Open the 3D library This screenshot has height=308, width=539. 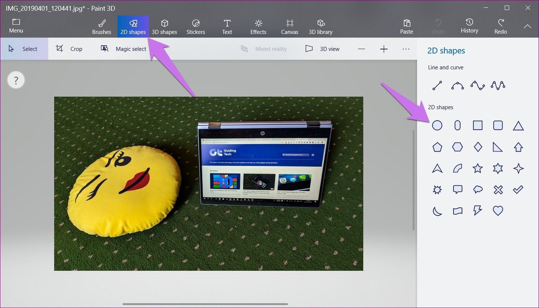tap(321, 27)
